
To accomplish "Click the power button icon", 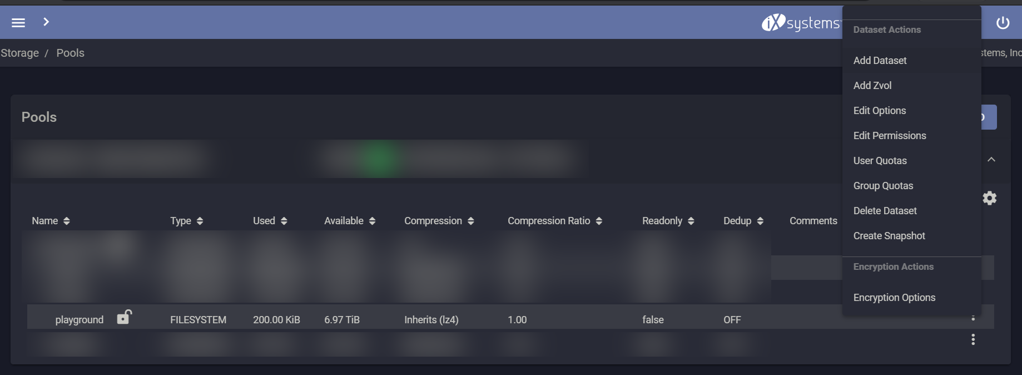I will [x=1003, y=23].
